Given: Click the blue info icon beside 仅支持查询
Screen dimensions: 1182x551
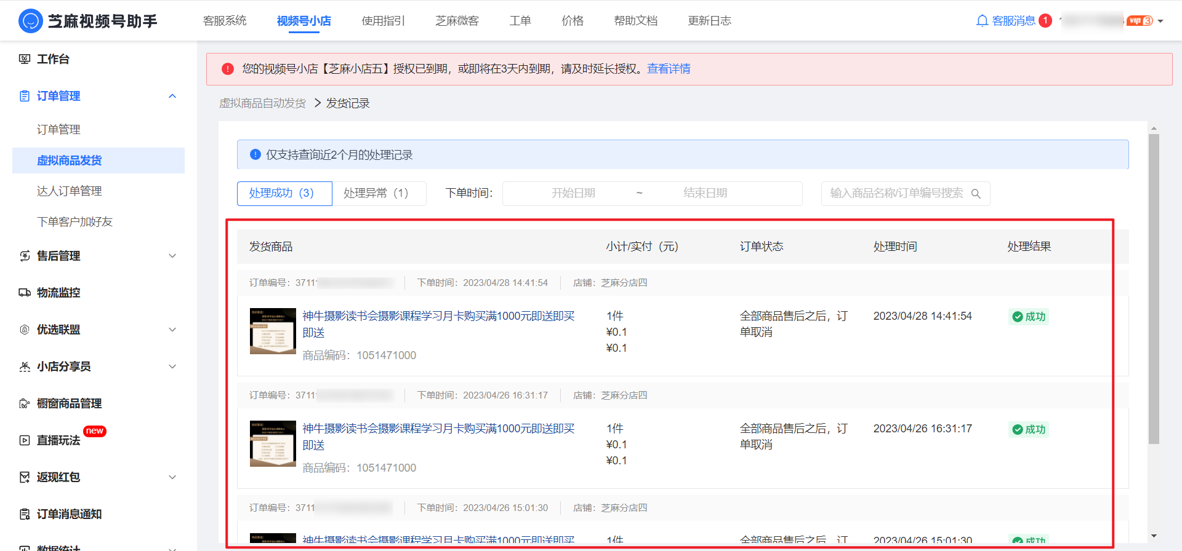Looking at the screenshot, I should click(x=255, y=154).
